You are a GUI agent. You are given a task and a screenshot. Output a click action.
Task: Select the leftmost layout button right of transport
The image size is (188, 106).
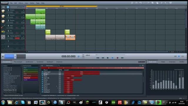point(175,56)
